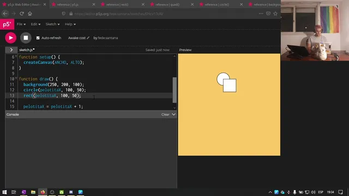
Task: Open the volume control tray icon
Action: (x=314, y=192)
